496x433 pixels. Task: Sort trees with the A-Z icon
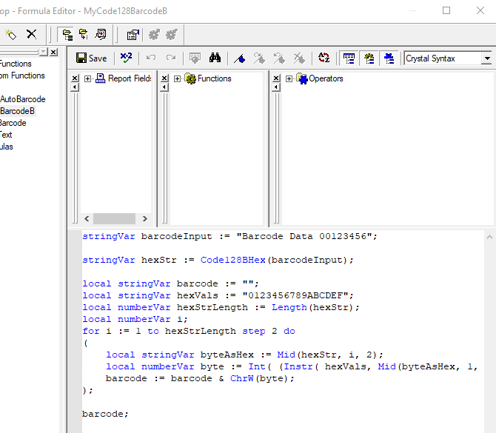coord(324,58)
